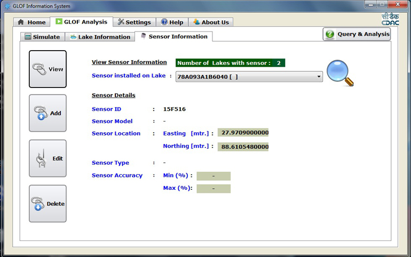411x257 pixels.
Task: Click the Delete sensor icon button
Action: pyautogui.click(x=48, y=204)
